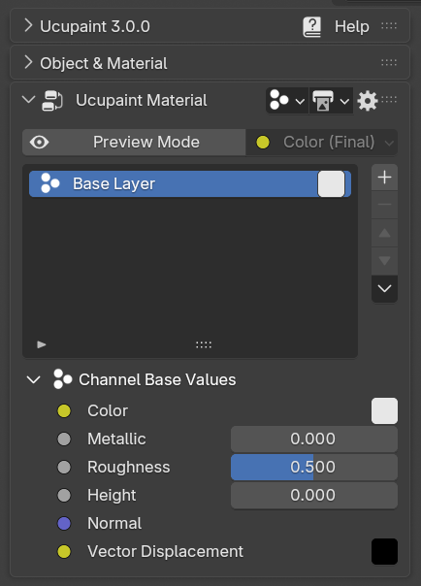Open the Base Layer color swatch
Viewport: 421px width, 586px height.
[331, 184]
